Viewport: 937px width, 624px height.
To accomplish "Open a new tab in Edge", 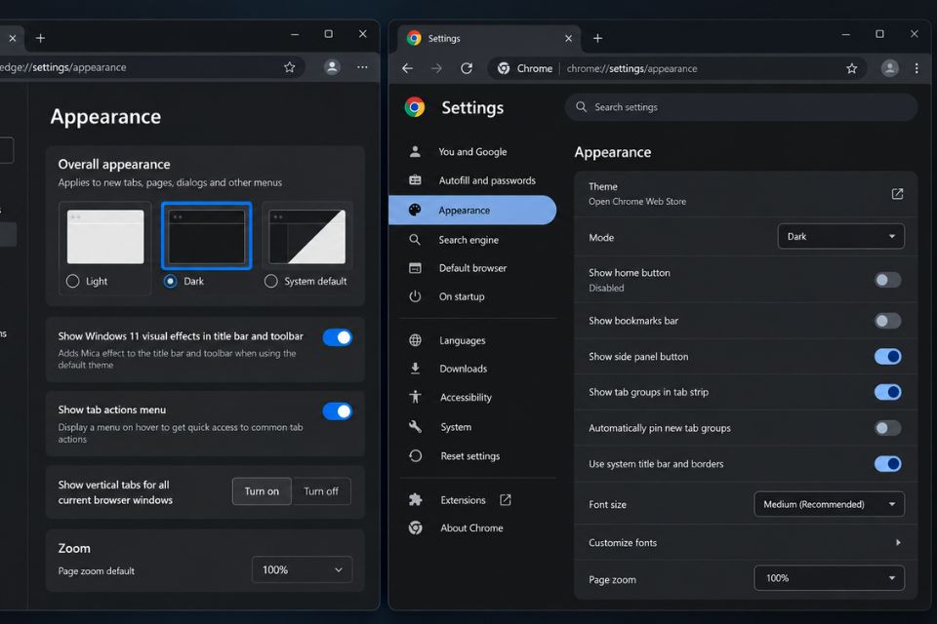I will click(x=41, y=38).
